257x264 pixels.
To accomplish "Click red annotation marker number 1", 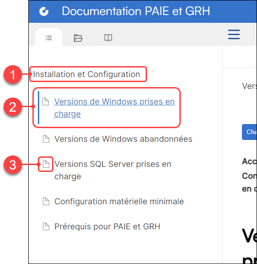I will tap(13, 74).
